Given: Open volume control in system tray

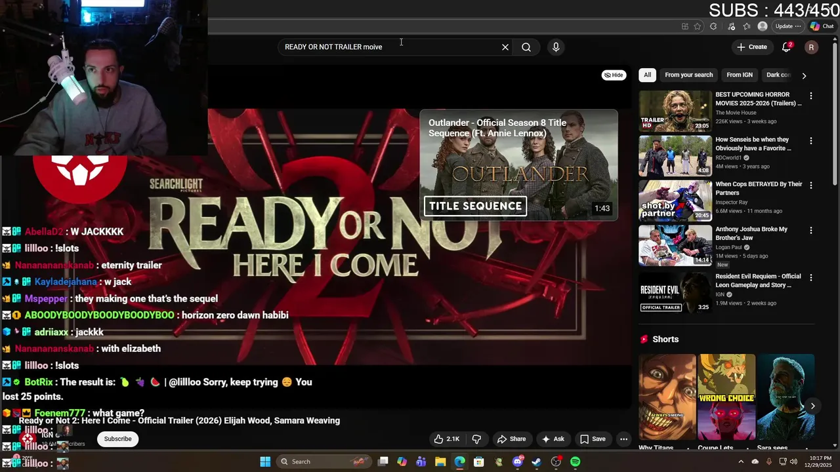Looking at the screenshot, I should (792, 462).
